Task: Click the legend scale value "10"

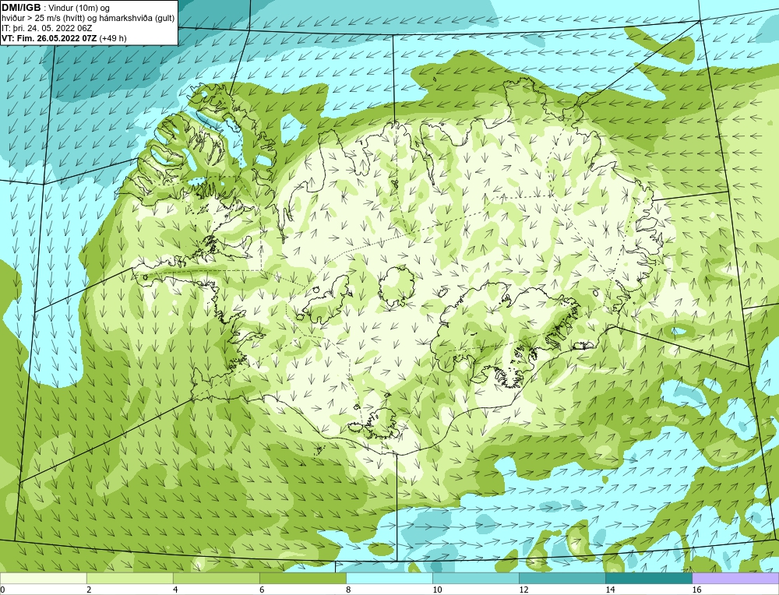Action: click(x=436, y=590)
